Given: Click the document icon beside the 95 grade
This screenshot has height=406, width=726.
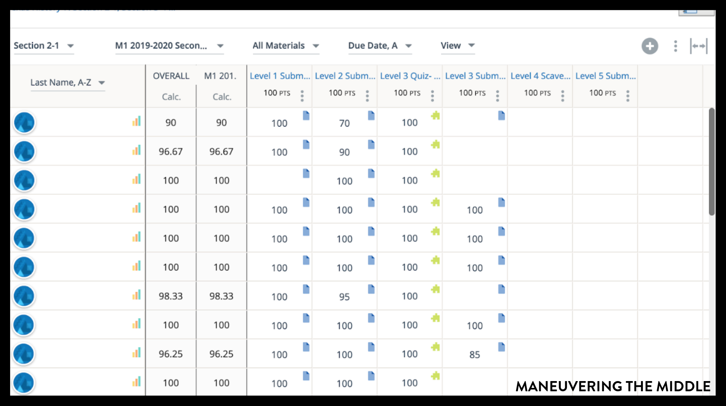Looking at the screenshot, I should (371, 289).
